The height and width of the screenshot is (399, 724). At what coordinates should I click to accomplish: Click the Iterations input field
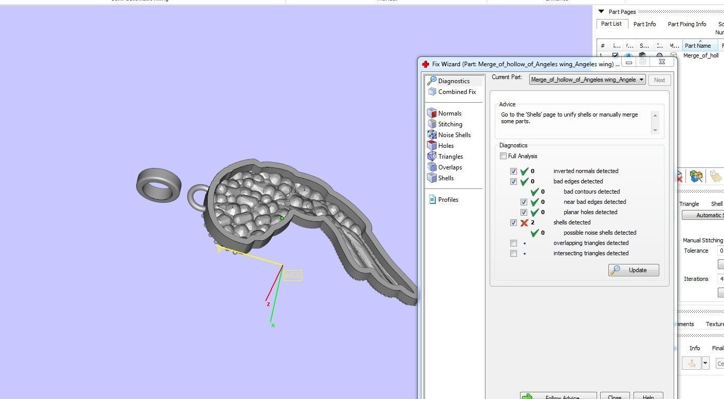720,279
